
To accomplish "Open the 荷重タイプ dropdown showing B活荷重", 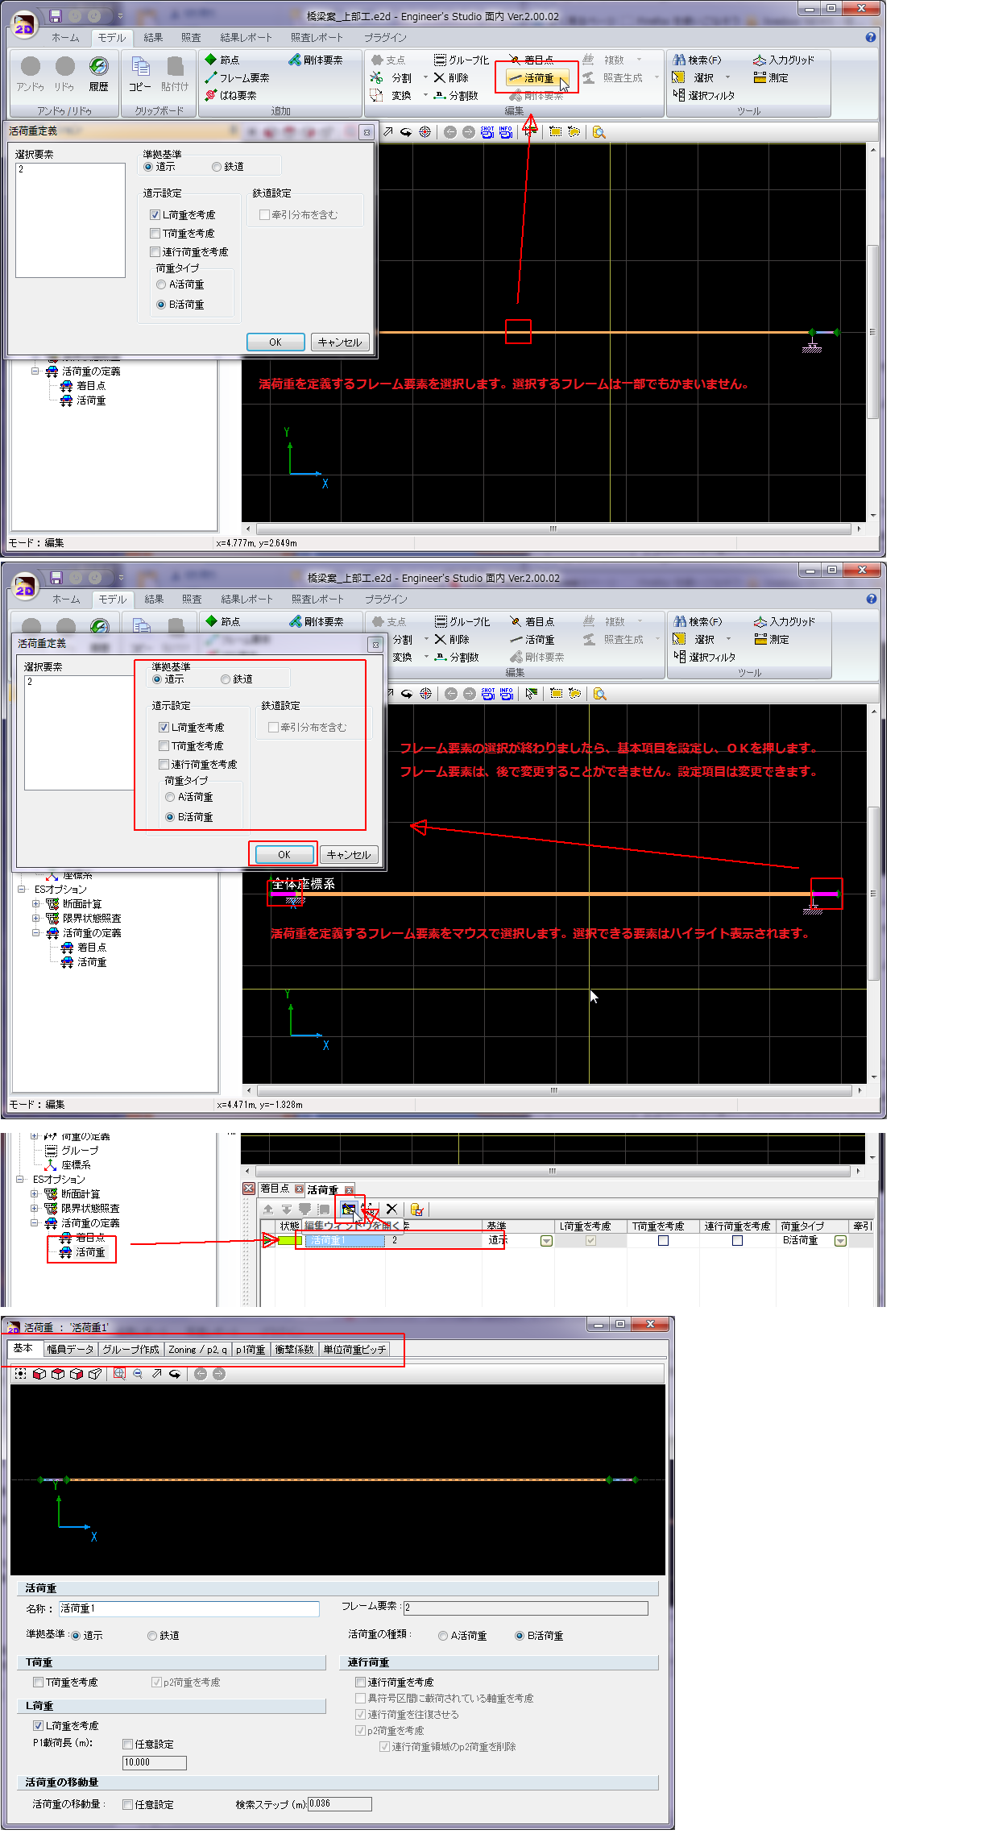I will point(840,1241).
